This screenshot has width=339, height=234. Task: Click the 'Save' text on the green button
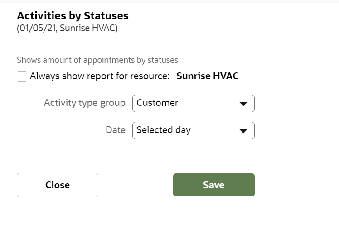pyautogui.click(x=214, y=185)
